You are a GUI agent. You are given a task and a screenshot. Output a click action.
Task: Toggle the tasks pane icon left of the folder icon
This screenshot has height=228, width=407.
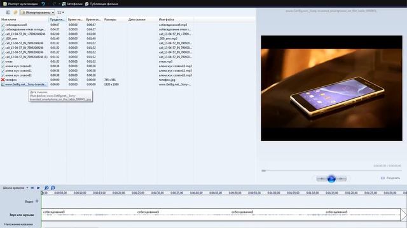coord(8,12)
